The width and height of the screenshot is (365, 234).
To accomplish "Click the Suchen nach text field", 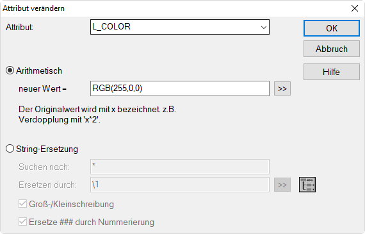I will click(x=180, y=167).
